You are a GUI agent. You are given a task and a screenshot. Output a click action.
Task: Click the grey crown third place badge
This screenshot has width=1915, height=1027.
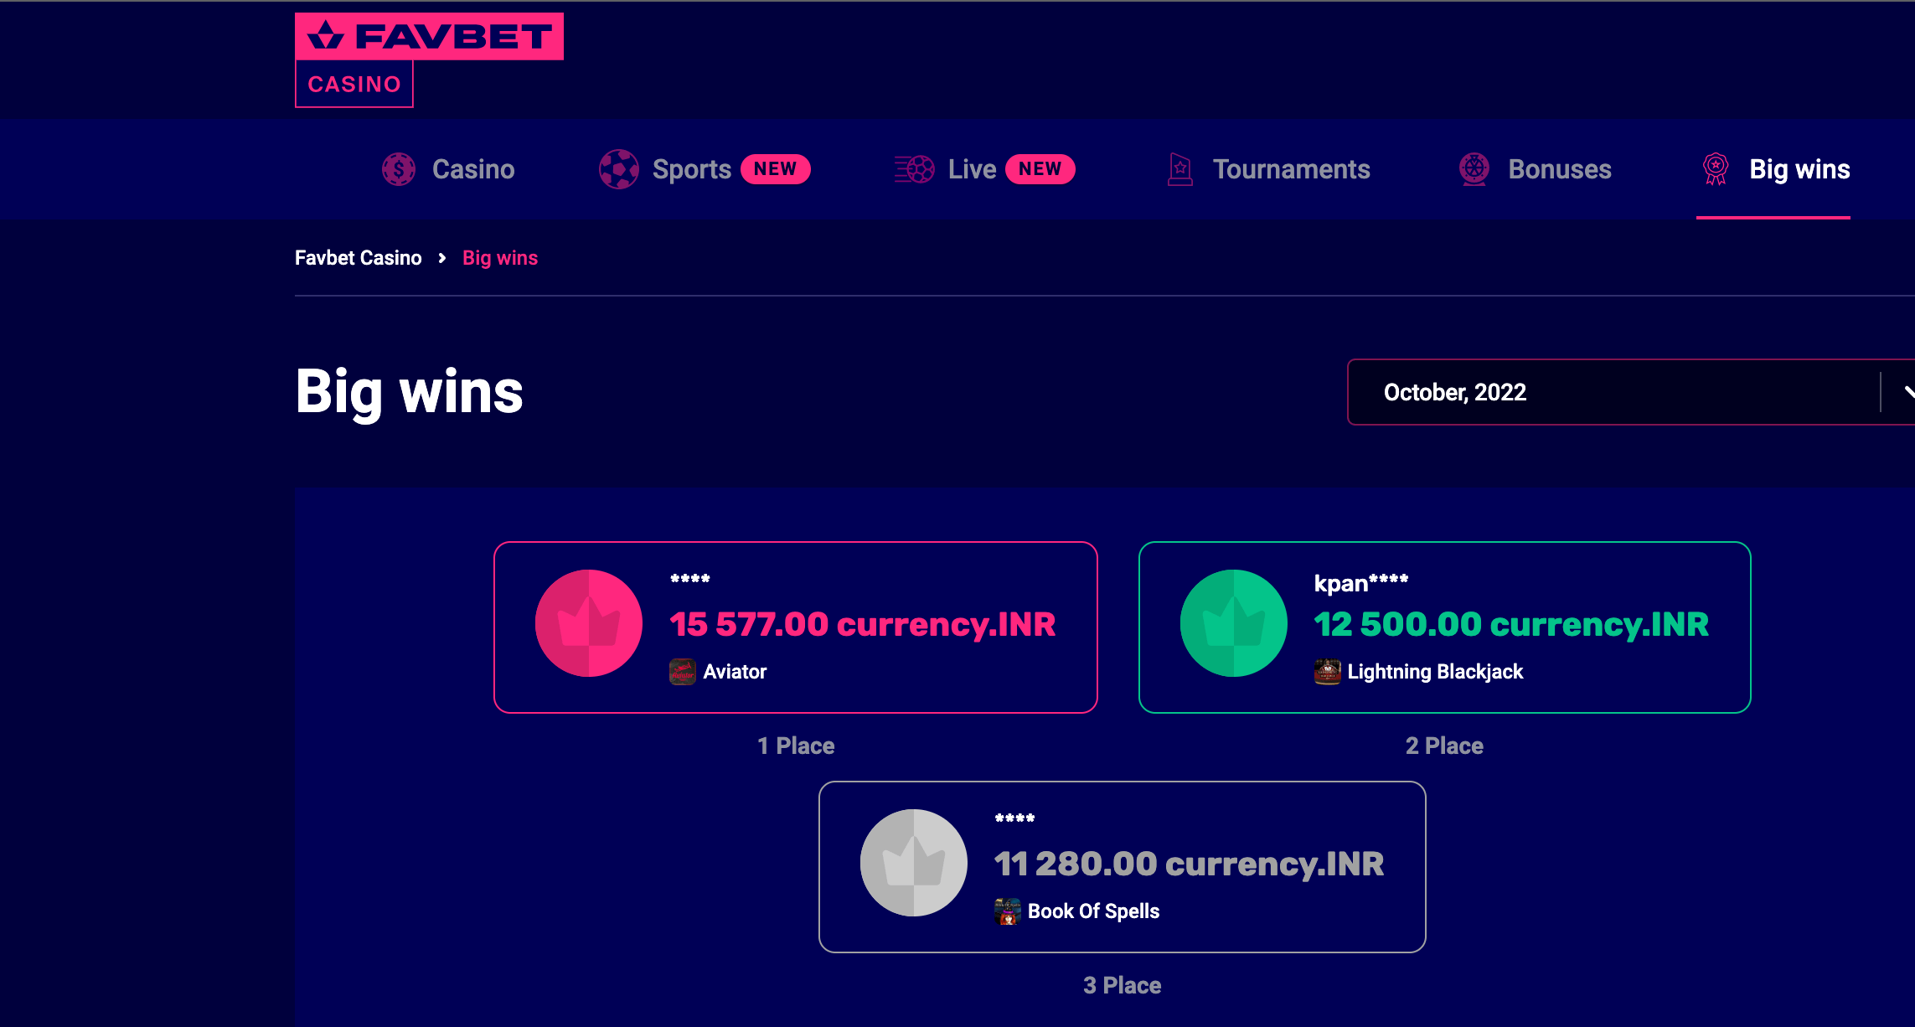click(914, 863)
